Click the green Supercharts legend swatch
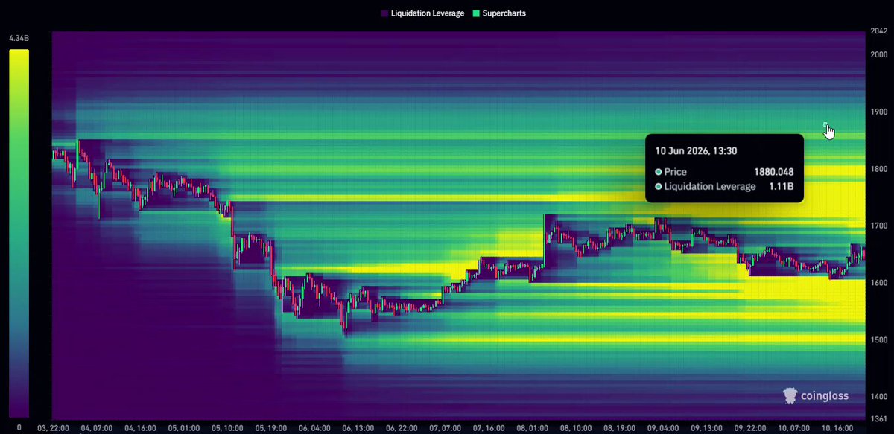The width and height of the screenshot is (894, 434). click(476, 13)
